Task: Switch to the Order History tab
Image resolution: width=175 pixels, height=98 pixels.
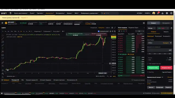Action: coord(46,80)
